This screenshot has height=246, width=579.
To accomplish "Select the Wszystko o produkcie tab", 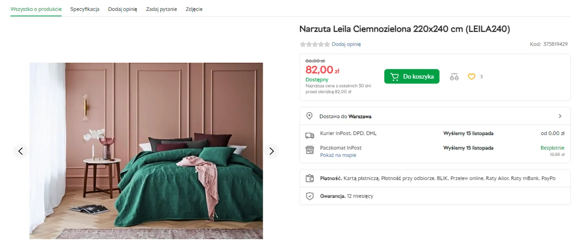I will 36,9.
